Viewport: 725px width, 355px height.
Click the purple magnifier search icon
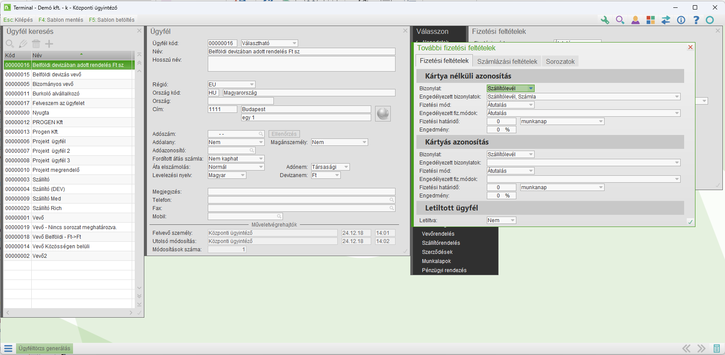click(x=620, y=20)
